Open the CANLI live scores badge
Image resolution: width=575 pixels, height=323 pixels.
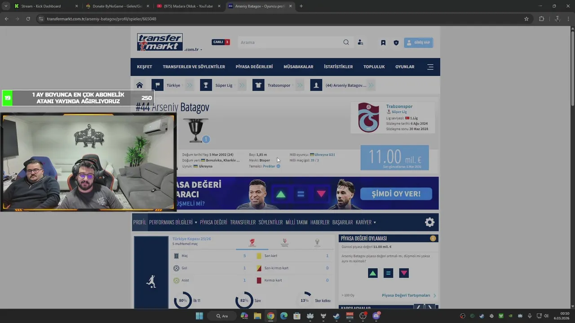[221, 42]
